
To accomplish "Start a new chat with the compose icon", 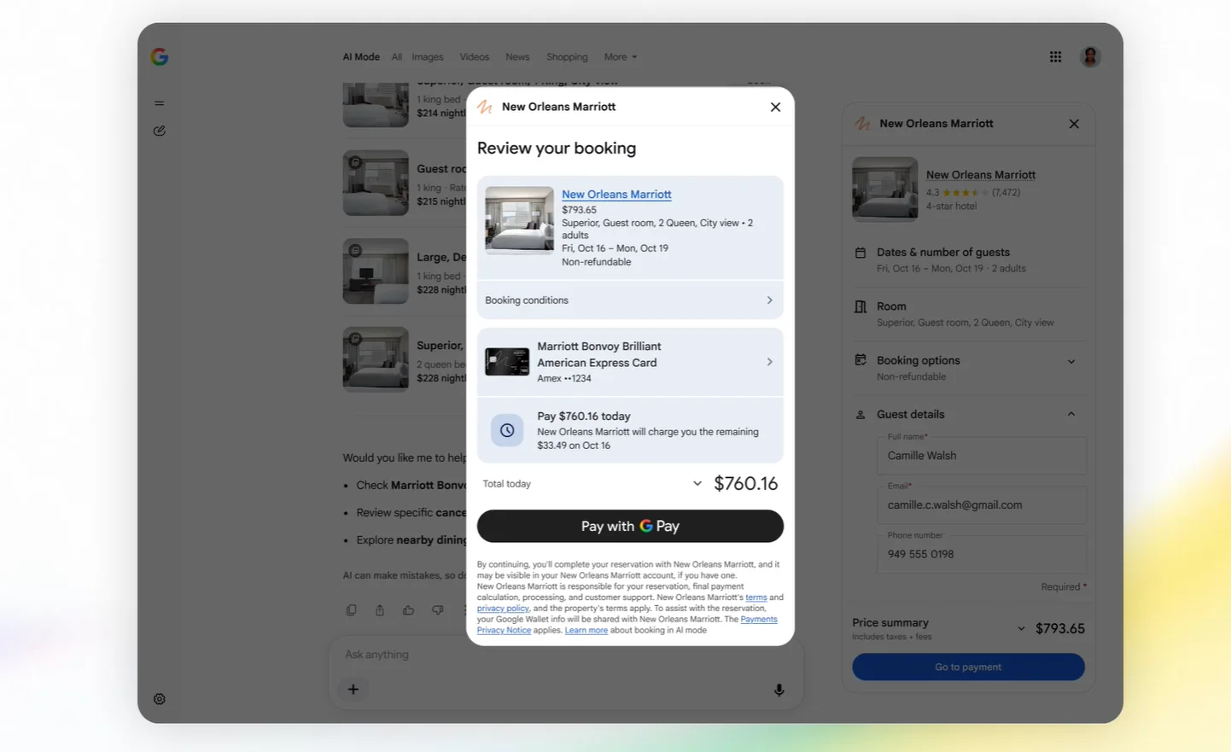I will 160,131.
